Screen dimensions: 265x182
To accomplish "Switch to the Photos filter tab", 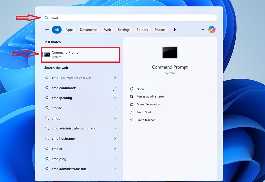I will (160, 30).
